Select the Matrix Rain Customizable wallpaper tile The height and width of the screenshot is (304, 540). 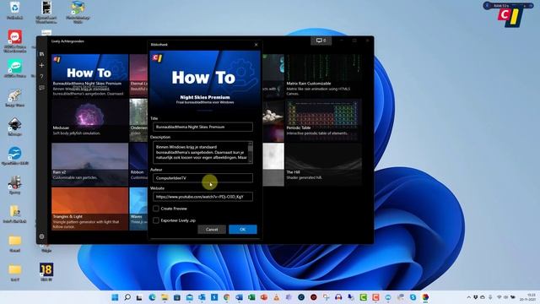coord(324,75)
